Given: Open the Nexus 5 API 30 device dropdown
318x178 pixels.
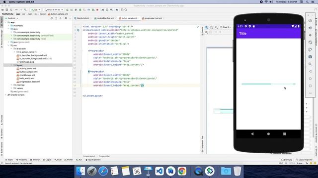Looking at the screenshot, I should pos(54,10).
